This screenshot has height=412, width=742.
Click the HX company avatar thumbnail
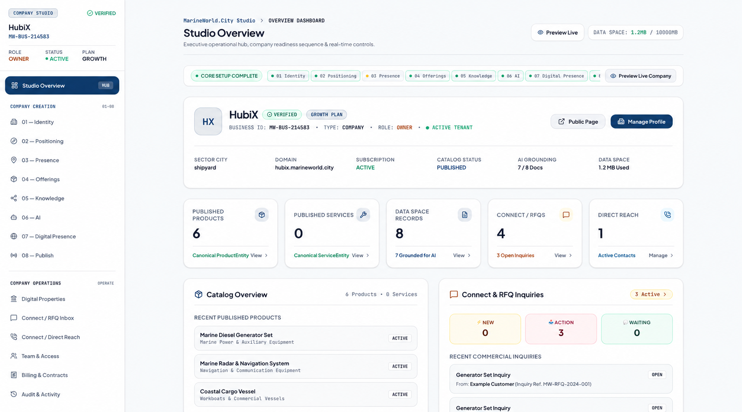coord(208,121)
